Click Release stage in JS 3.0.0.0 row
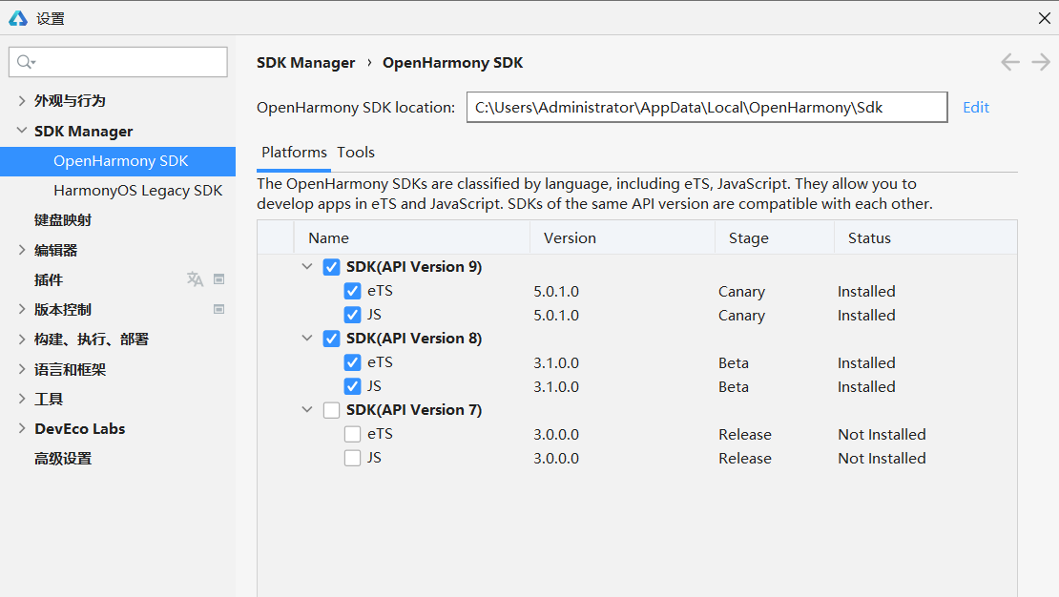 point(744,459)
